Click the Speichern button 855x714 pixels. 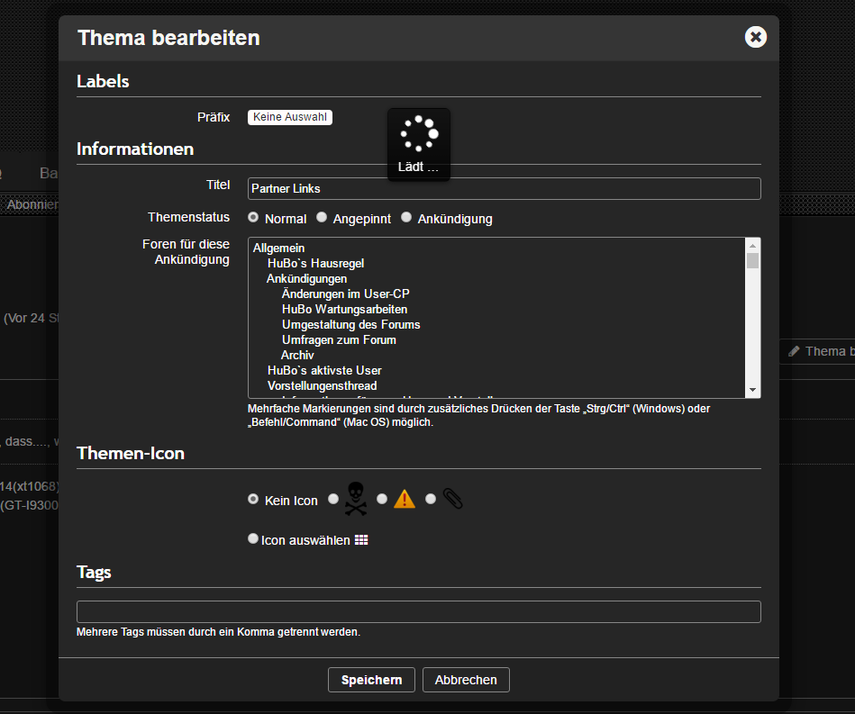[371, 680]
